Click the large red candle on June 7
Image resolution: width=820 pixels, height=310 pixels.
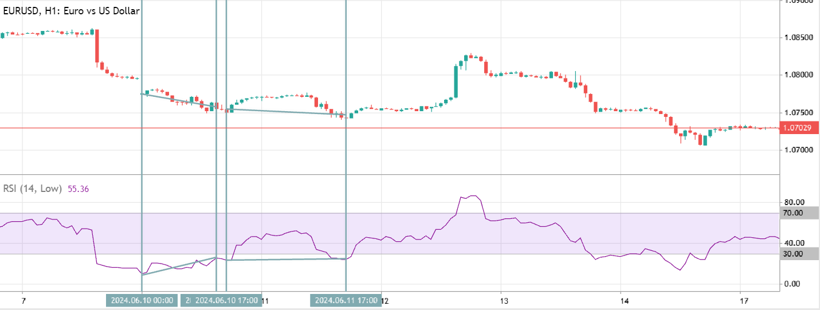97,46
